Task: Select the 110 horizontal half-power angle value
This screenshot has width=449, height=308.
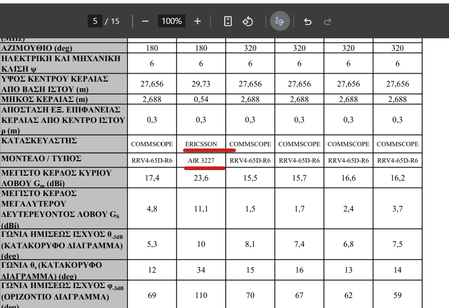Action: (201, 295)
